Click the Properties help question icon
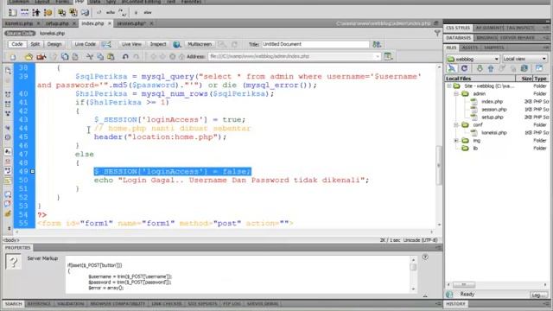Screen dimensions: 553x311 pyautogui.click(x=425, y=257)
